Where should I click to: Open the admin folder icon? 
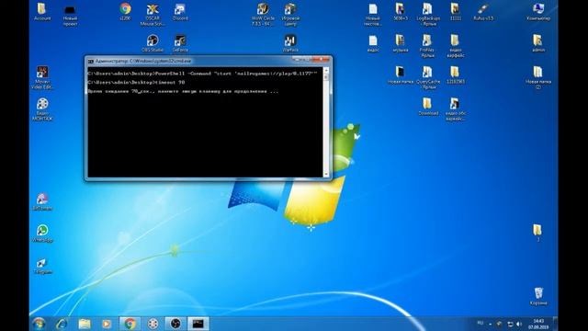point(538,43)
